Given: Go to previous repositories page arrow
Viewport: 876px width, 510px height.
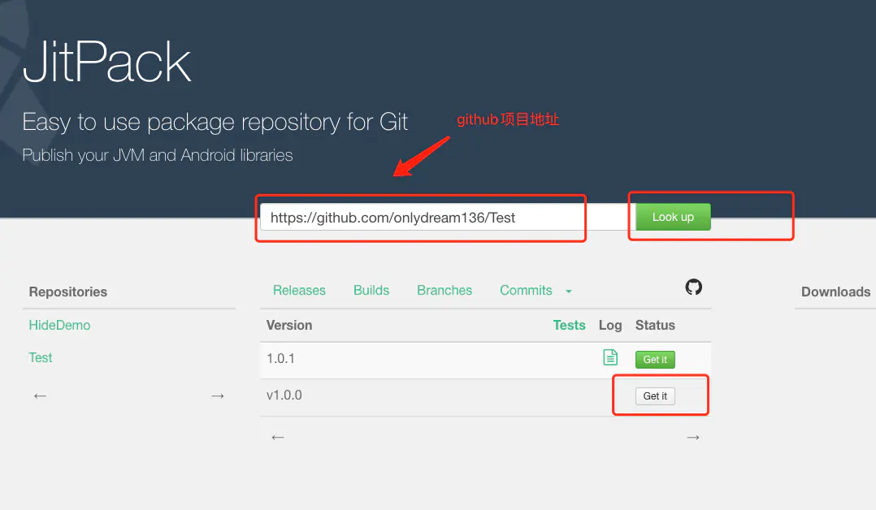Looking at the screenshot, I should (x=40, y=396).
